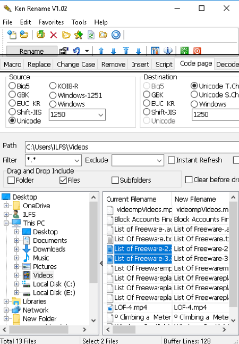This screenshot has width=239, height=344.
Task: Click the move to top arrow icon
Action: pos(126,51)
